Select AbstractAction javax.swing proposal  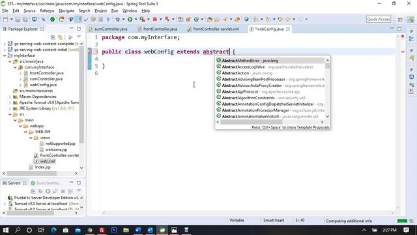click(270, 73)
